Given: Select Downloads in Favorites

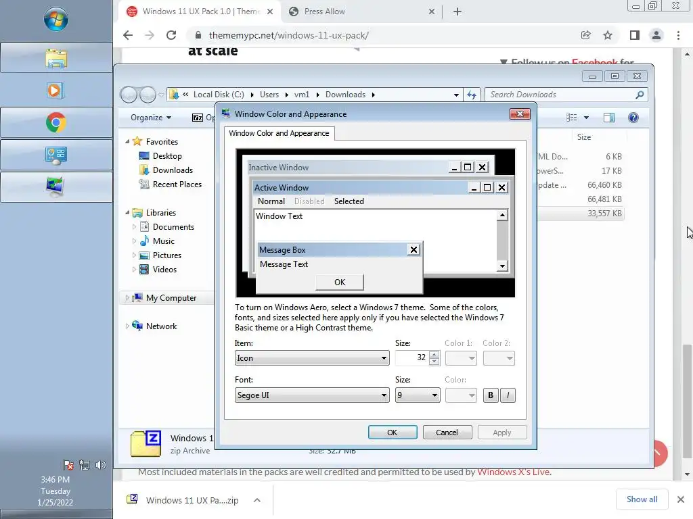Looking at the screenshot, I should click(x=173, y=170).
